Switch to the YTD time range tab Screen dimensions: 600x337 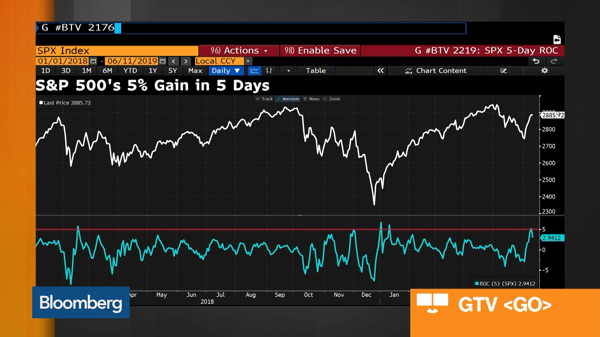click(130, 71)
